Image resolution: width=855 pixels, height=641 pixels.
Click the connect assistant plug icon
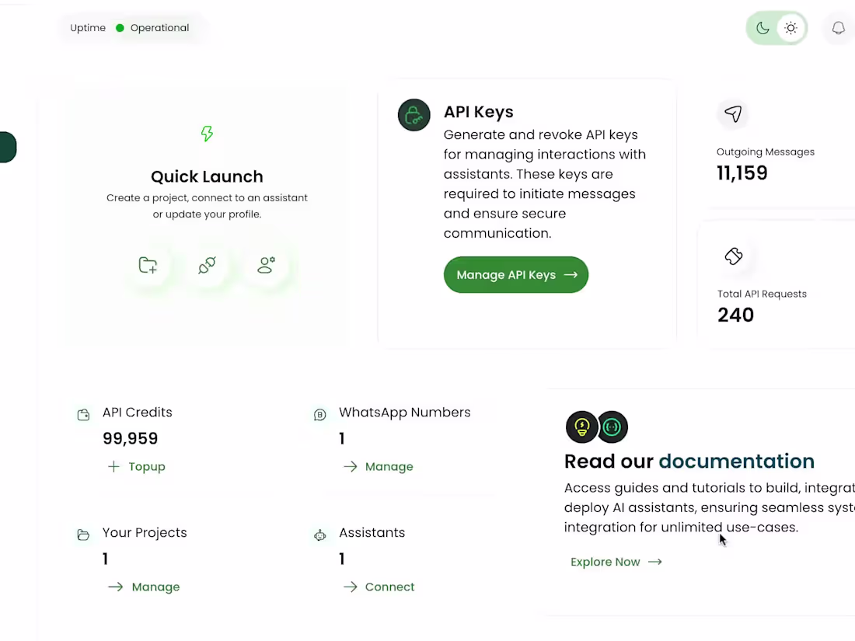(x=207, y=266)
